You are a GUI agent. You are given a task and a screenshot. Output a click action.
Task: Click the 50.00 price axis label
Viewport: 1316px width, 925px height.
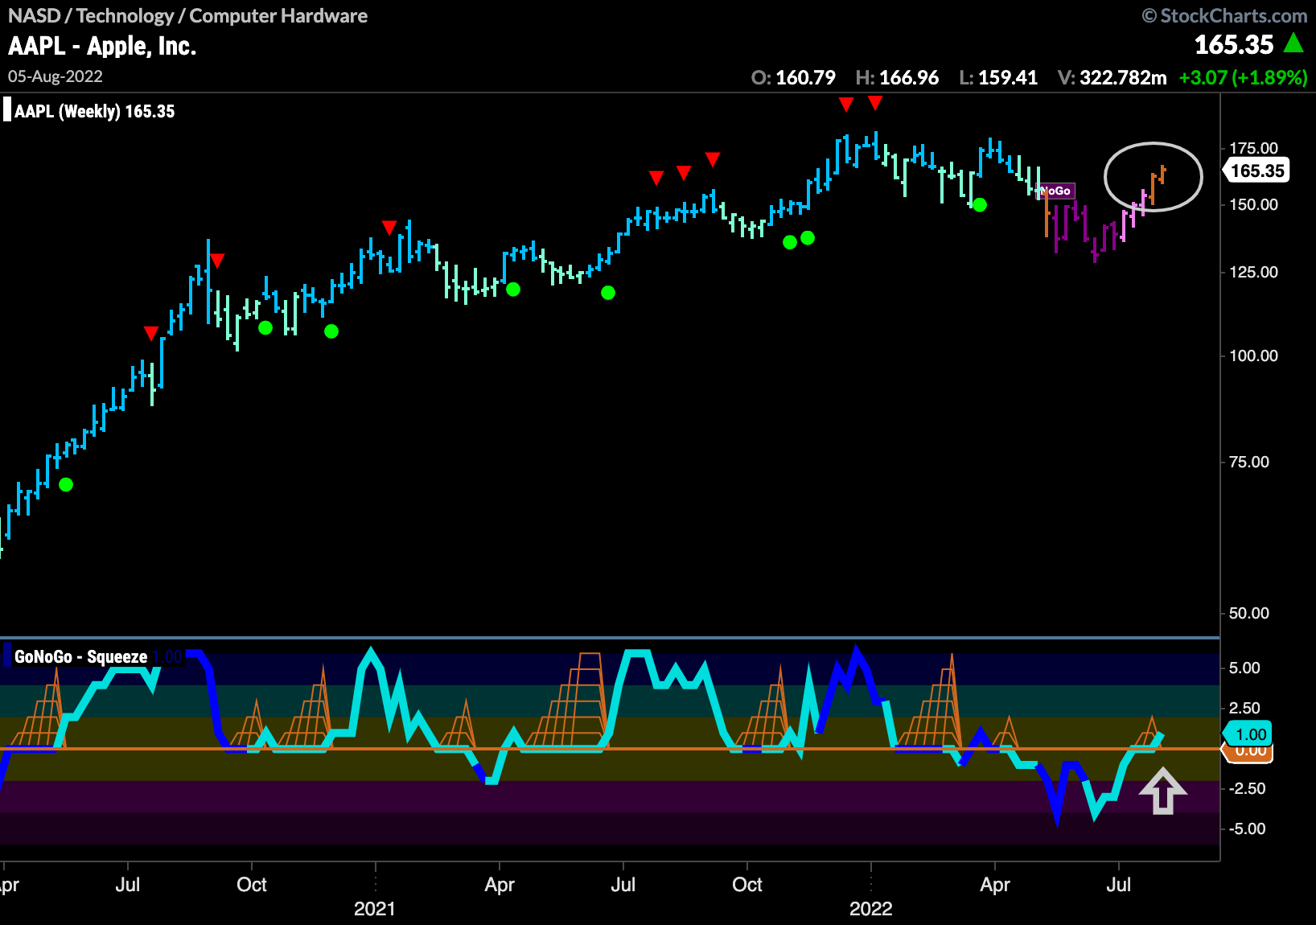[x=1249, y=613]
